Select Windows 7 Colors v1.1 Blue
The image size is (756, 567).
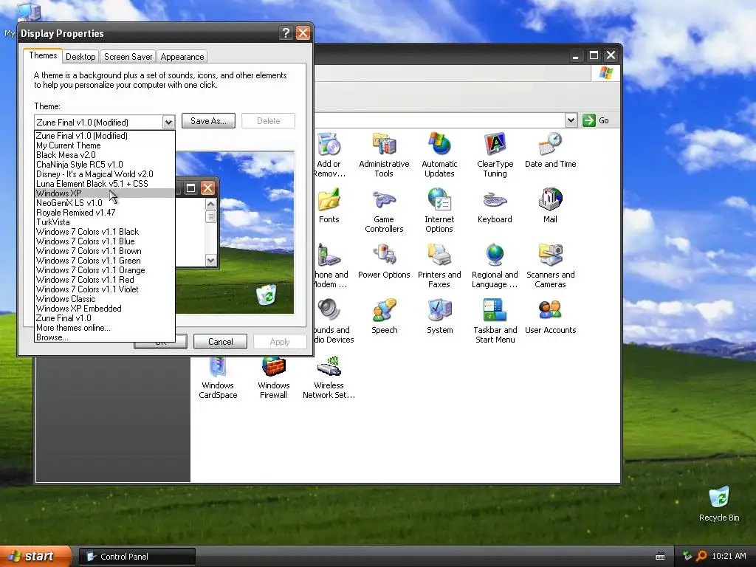[x=105, y=241]
